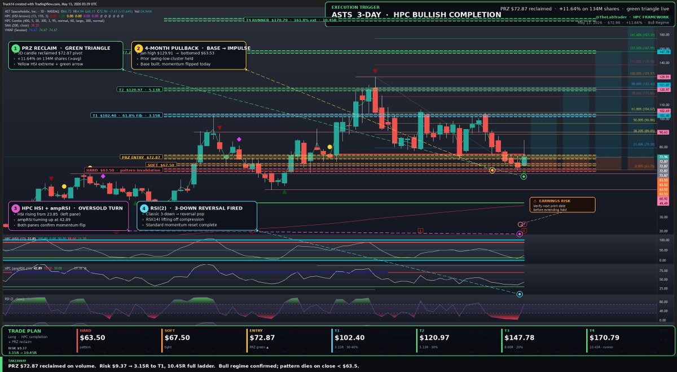
Task: Click the '23.60% (79.38)' Fibonacci label
Action: click(x=643, y=144)
